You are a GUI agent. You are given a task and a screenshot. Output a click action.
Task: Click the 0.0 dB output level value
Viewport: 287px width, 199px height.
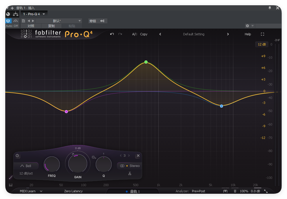255,191
